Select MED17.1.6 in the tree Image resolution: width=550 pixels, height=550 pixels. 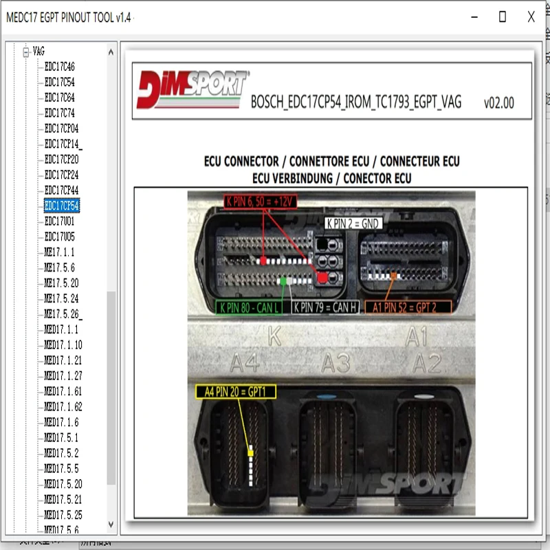point(61,422)
